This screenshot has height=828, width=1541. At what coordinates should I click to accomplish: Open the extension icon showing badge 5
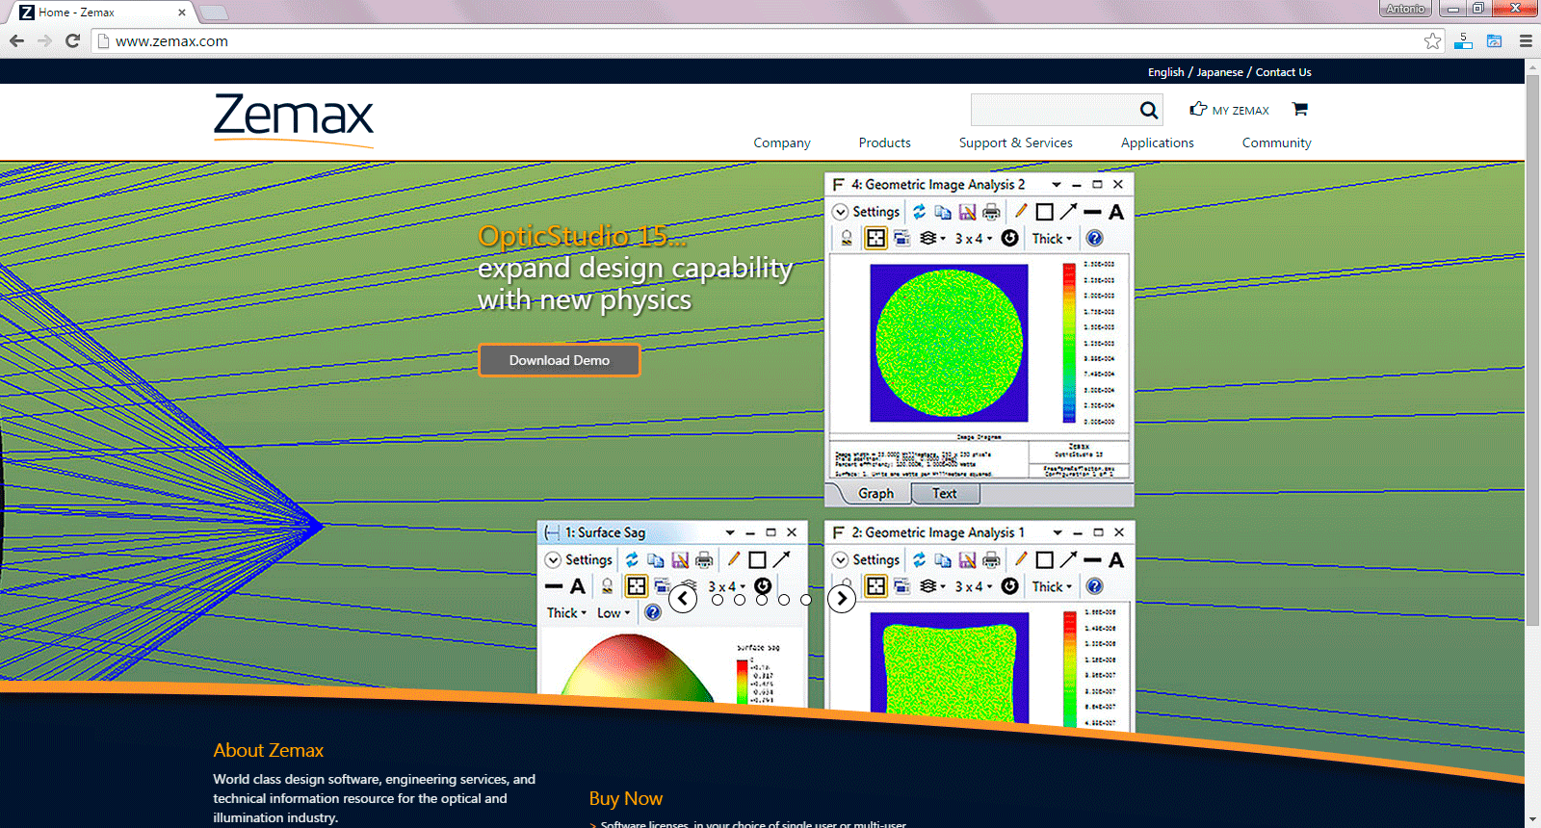[x=1463, y=40]
